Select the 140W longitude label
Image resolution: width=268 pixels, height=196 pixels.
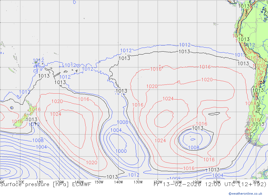(x=118, y=182)
